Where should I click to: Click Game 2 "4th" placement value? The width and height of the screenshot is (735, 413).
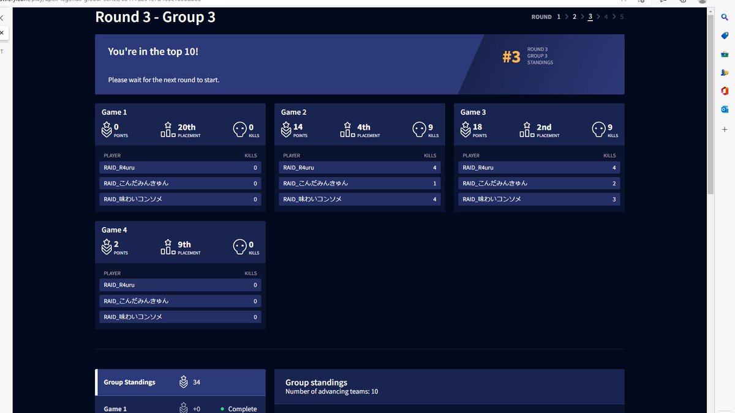pos(364,127)
